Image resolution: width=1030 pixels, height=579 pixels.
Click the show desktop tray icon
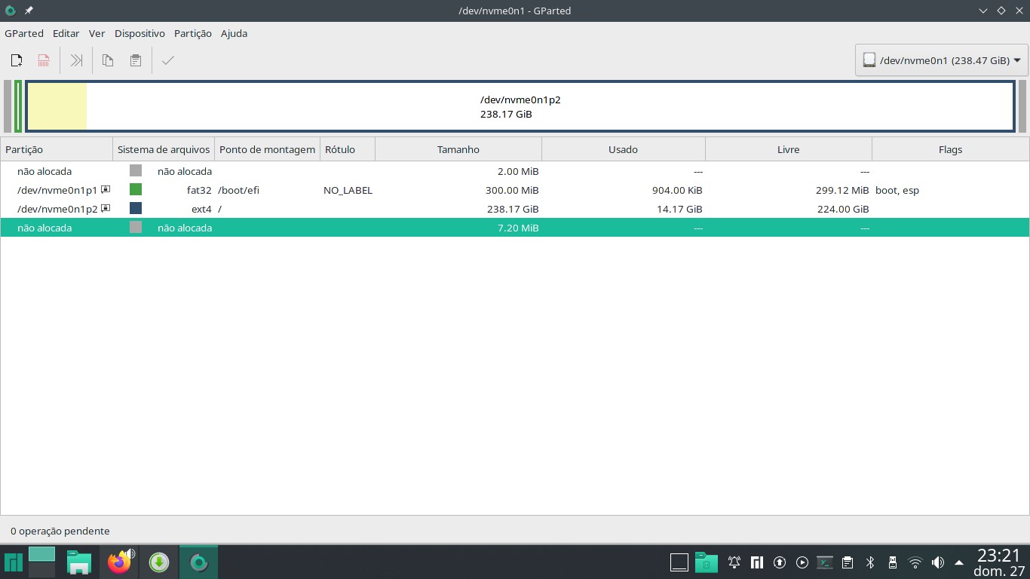click(x=679, y=562)
